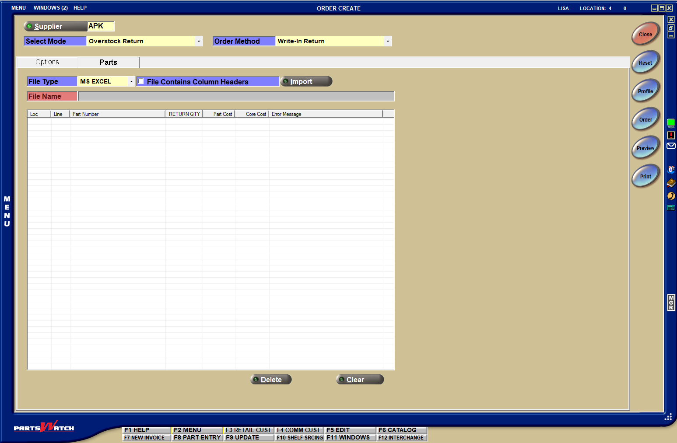Click the Clear button below the grid

(360, 380)
